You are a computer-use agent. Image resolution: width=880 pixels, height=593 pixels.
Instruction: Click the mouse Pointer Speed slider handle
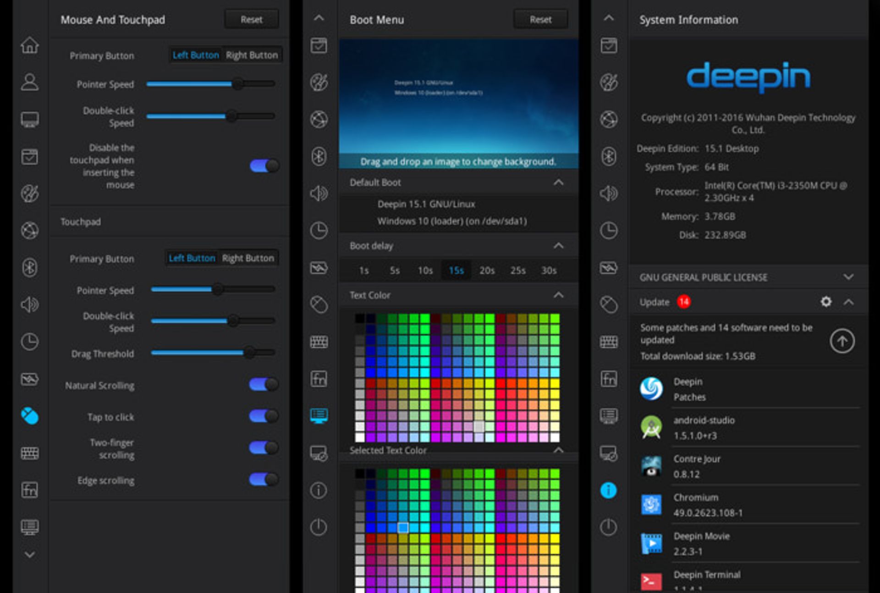237,84
